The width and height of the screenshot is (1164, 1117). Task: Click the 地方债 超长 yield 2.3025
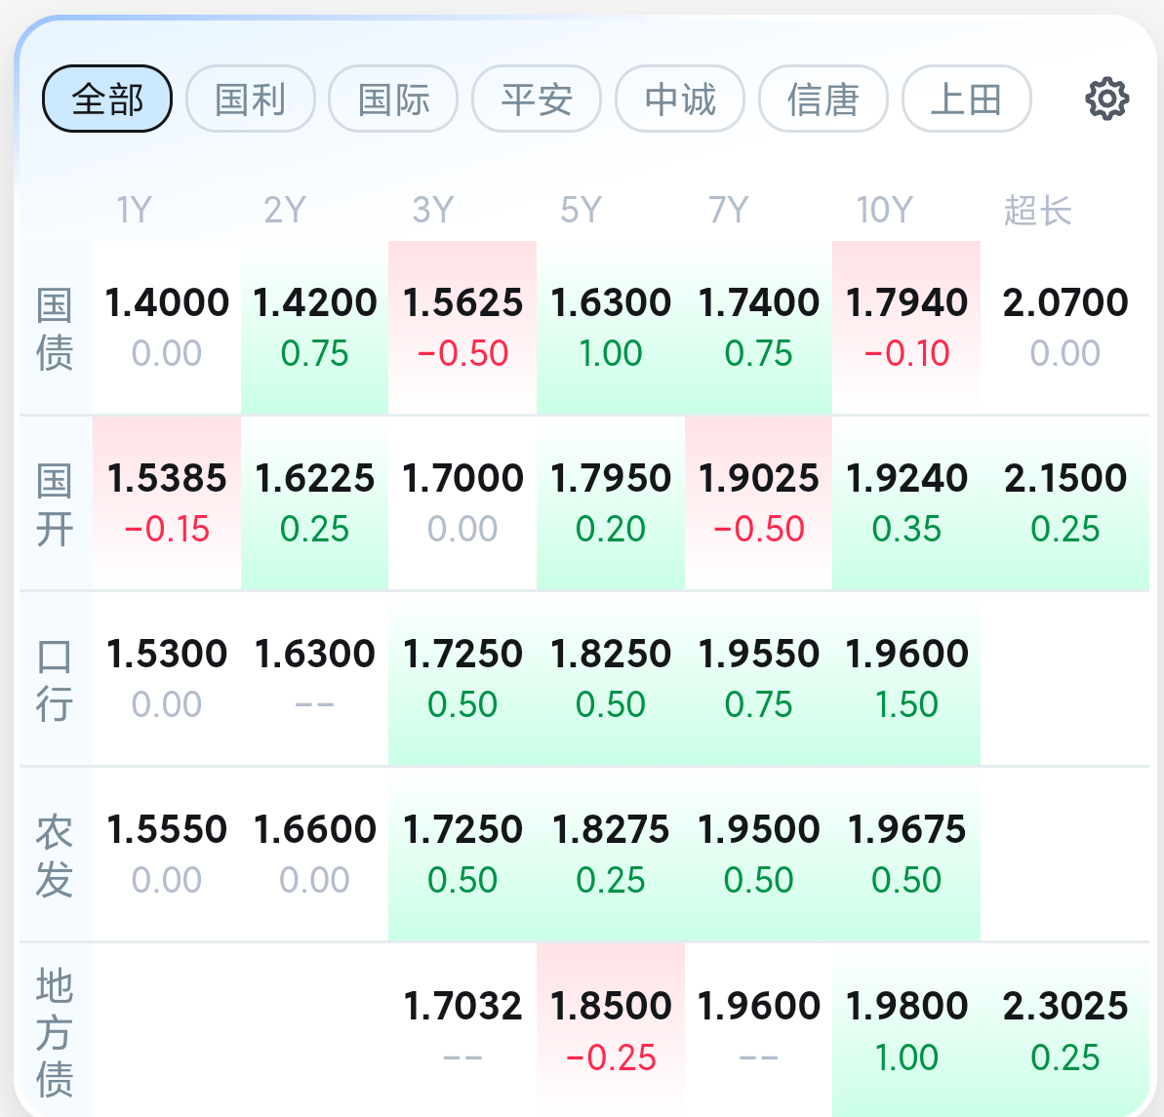1065,1029
